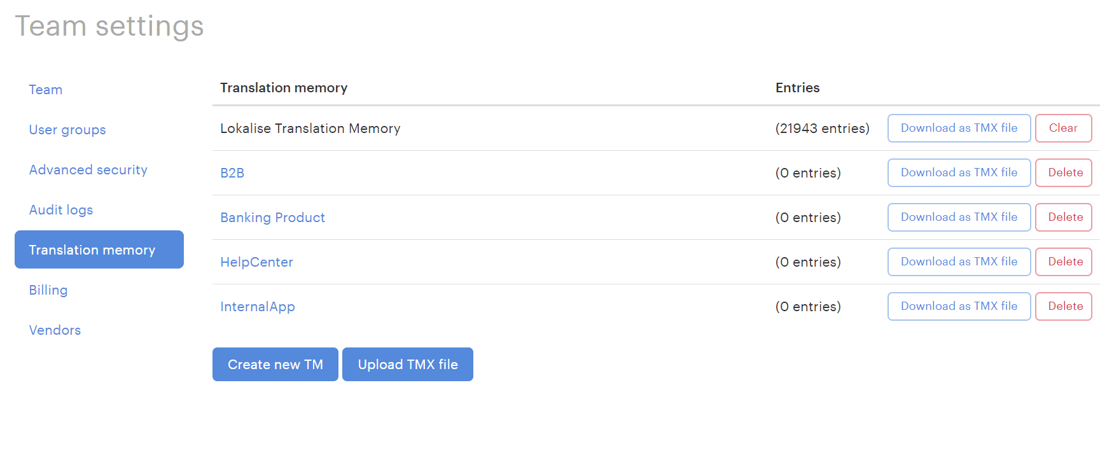Open the InternalApp translation memory link
Screen dimensions: 1100x462
point(258,307)
